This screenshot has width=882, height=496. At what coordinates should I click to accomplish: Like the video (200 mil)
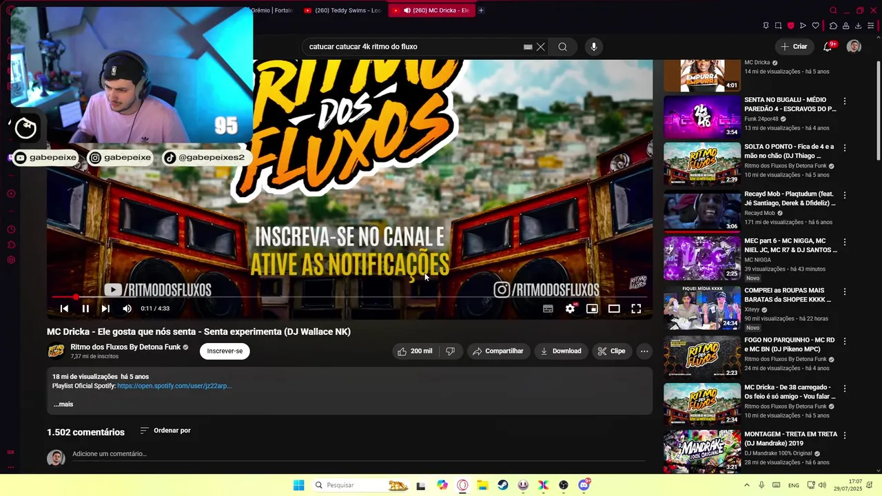click(x=415, y=351)
